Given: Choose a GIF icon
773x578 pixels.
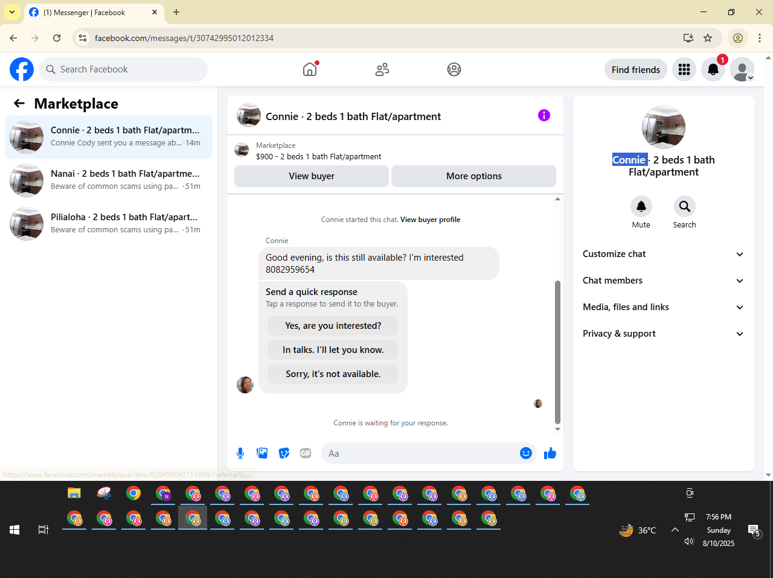Looking at the screenshot, I should (306, 453).
